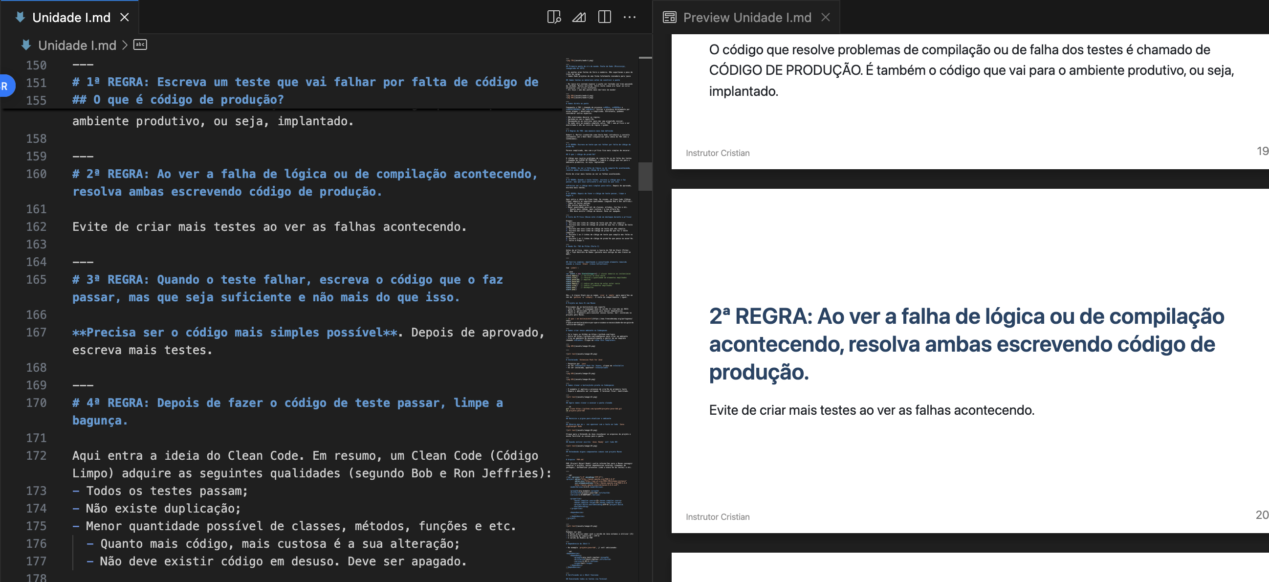Click preview text 'Evite de criar mais testes'
1269x582 pixels.
[871, 410]
